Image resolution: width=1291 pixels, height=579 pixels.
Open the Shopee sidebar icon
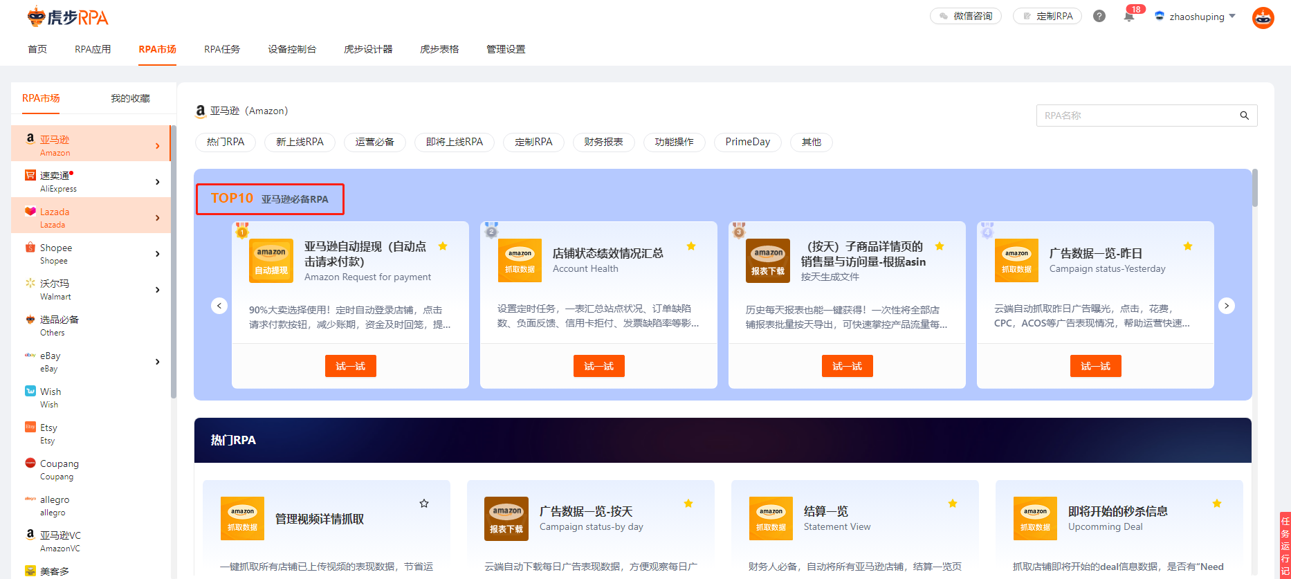30,247
